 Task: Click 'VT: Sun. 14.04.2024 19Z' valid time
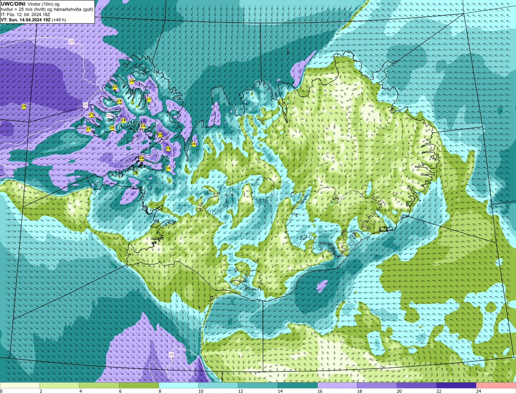coord(25,19)
